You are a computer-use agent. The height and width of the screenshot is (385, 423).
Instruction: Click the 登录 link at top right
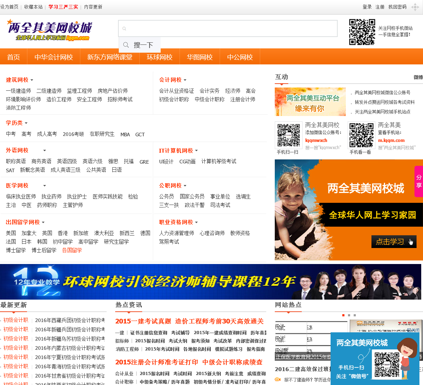point(367,7)
